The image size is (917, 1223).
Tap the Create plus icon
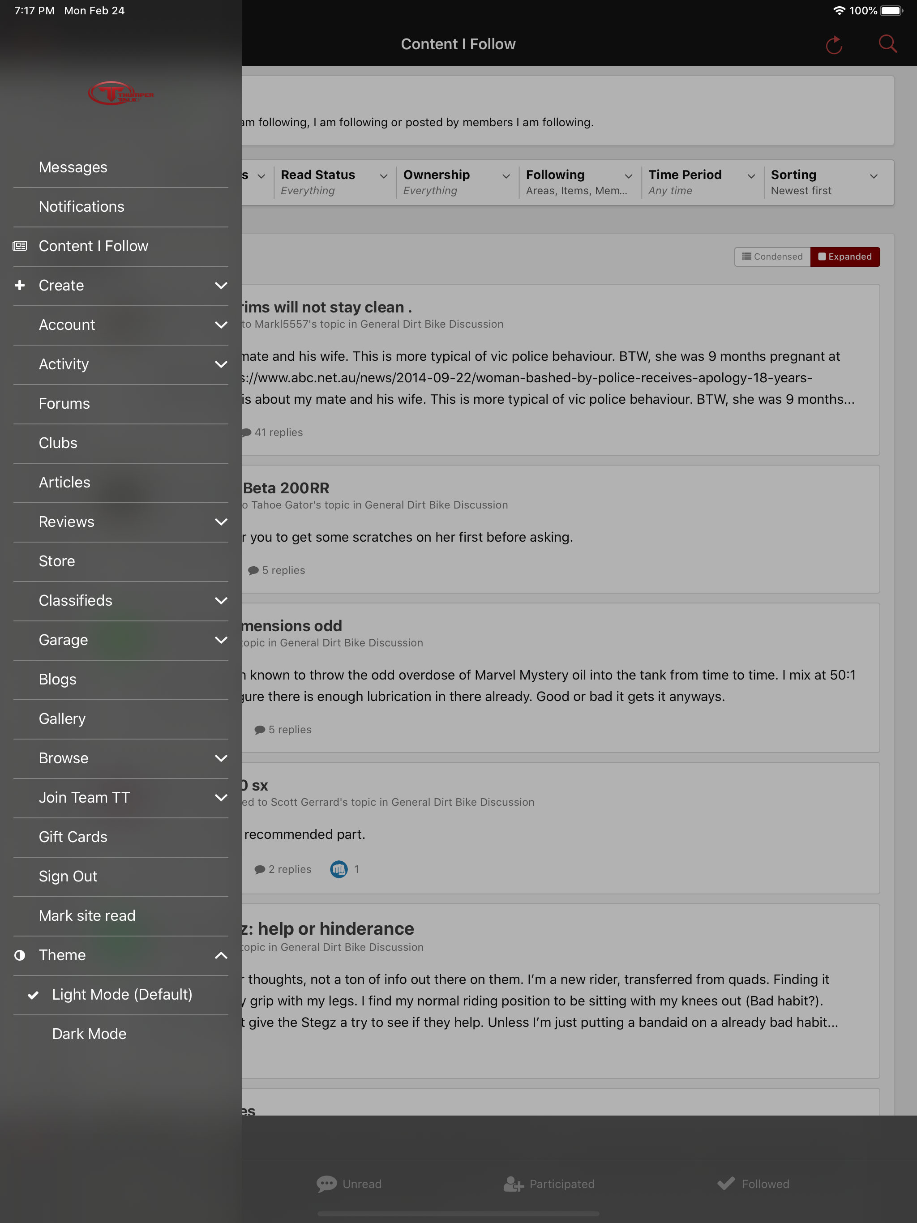click(x=20, y=285)
